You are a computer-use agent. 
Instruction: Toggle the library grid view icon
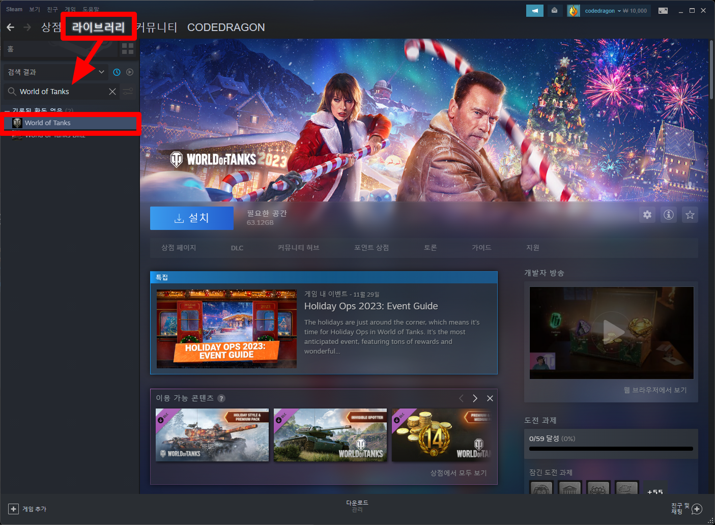(x=128, y=49)
